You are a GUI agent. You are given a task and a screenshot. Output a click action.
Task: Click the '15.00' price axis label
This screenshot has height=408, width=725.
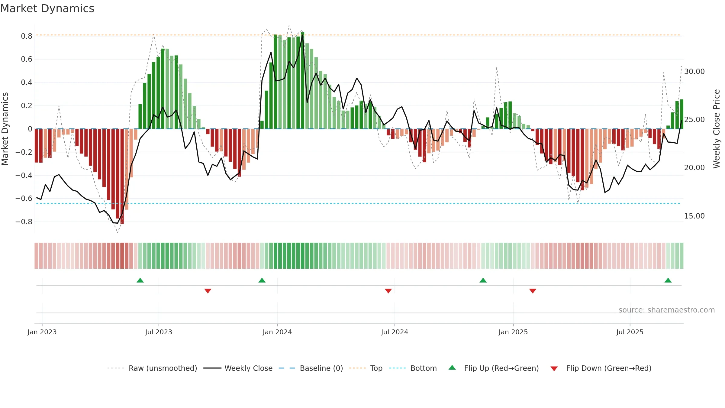click(x=694, y=216)
